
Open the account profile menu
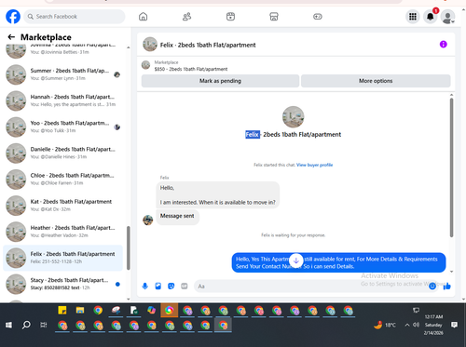pyautogui.click(x=447, y=17)
